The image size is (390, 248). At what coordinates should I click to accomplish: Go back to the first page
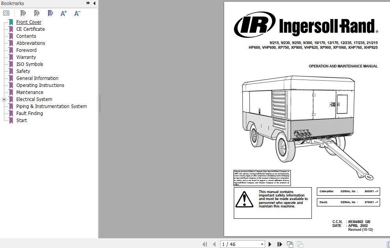point(205,244)
